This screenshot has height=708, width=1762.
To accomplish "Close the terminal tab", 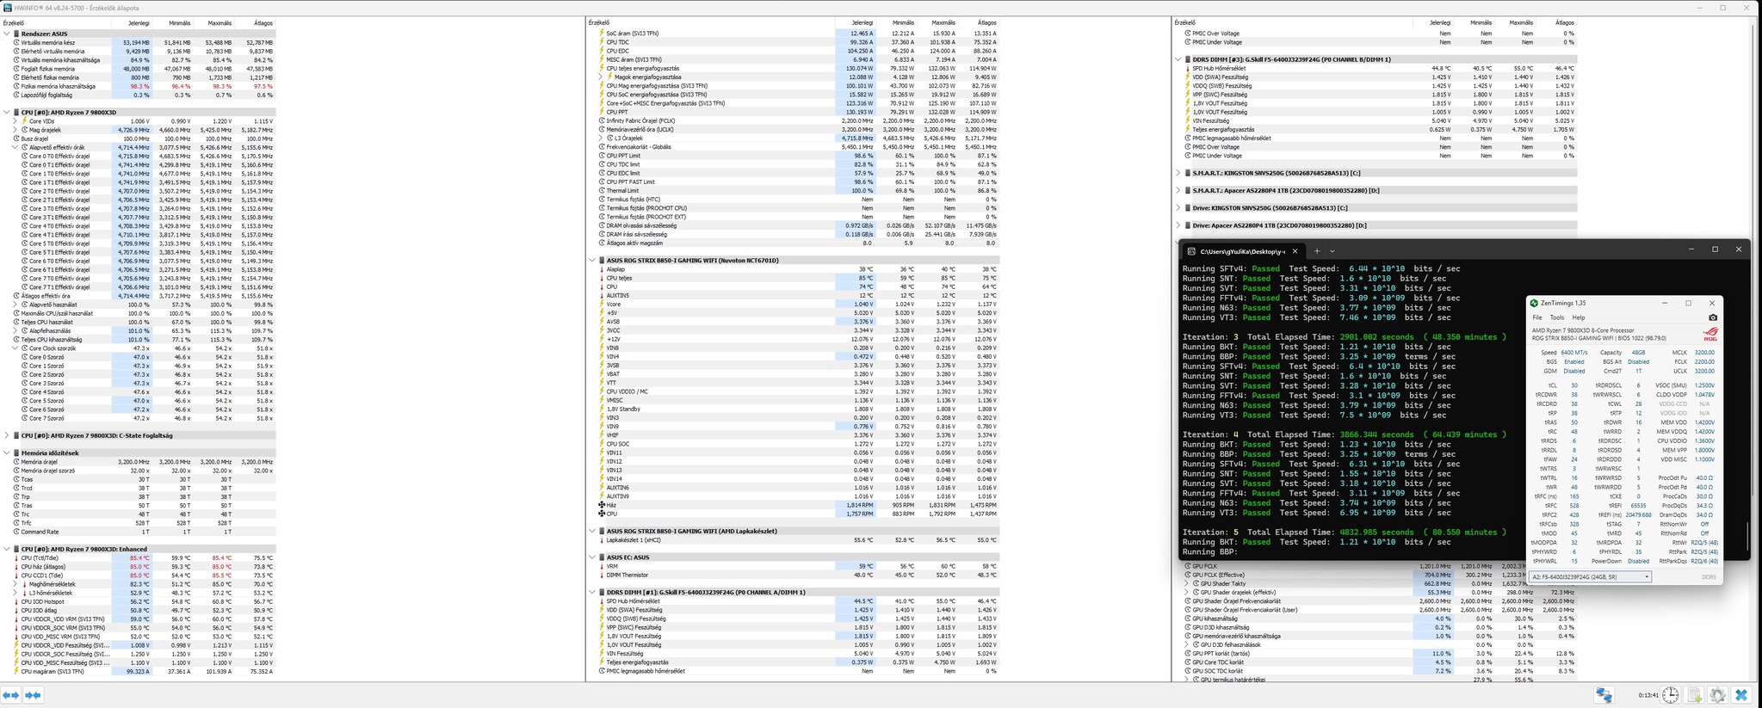I will [x=1295, y=251].
